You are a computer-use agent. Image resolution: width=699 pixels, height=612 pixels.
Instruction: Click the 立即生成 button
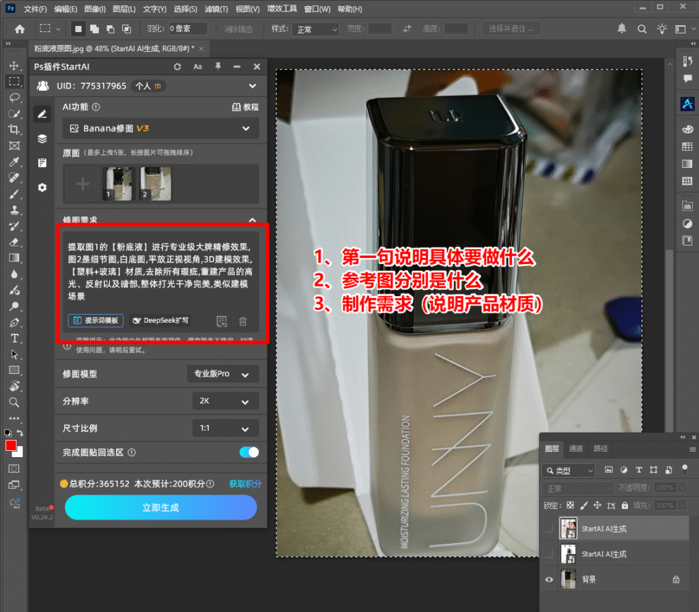coord(160,508)
